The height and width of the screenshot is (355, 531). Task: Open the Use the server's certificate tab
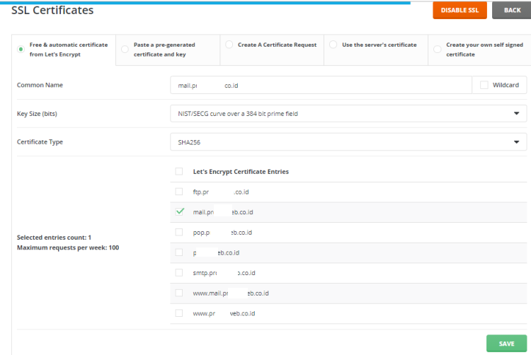376,50
